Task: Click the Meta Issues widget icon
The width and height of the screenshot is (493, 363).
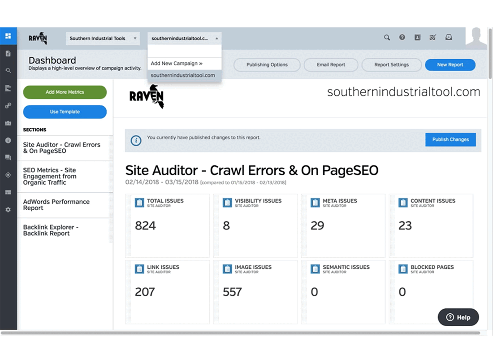Action: pos(315,203)
